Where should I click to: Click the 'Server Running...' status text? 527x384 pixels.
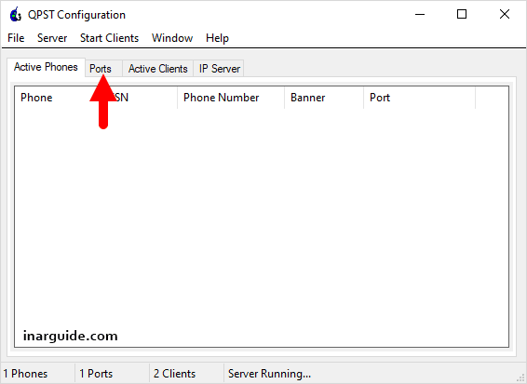(x=269, y=374)
